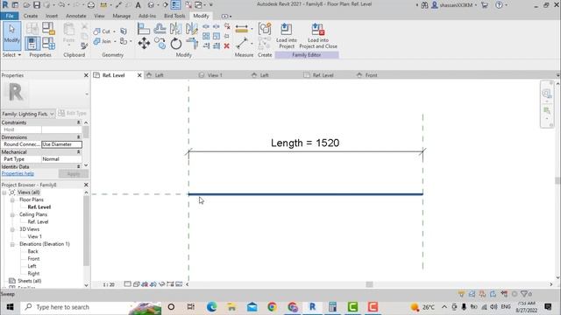561x315 pixels.
Task: Click the Offset tool
Action: pos(160,29)
